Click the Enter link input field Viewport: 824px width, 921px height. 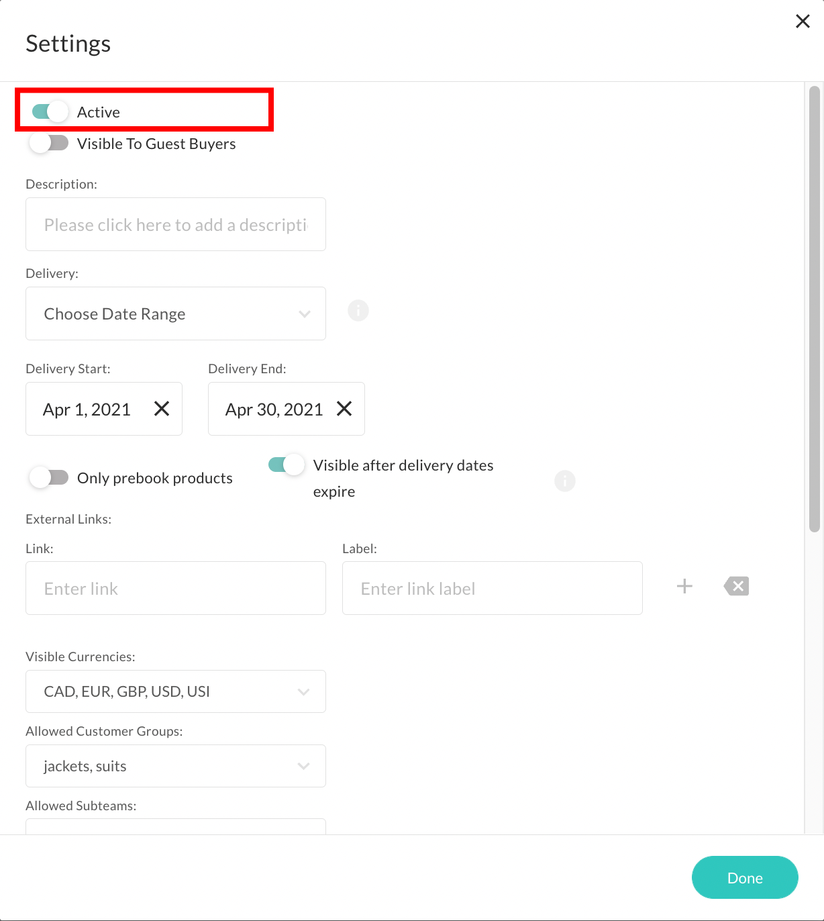176,588
